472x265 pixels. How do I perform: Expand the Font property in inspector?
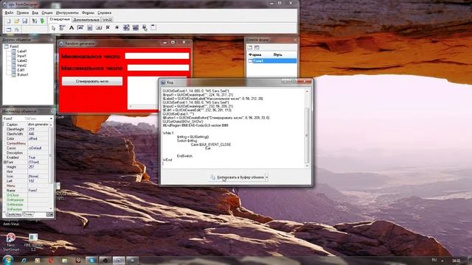(5, 162)
